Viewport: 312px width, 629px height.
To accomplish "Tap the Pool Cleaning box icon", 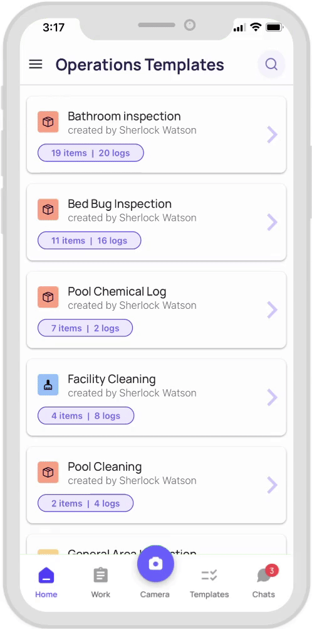I will (48, 472).
